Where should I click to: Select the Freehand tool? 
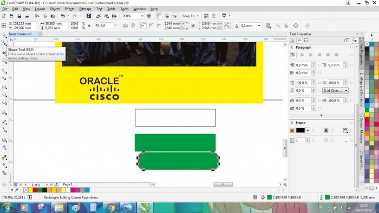coord(4,71)
